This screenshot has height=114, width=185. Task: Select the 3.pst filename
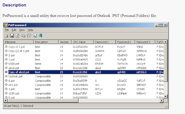pyautogui.click(x=12, y=59)
